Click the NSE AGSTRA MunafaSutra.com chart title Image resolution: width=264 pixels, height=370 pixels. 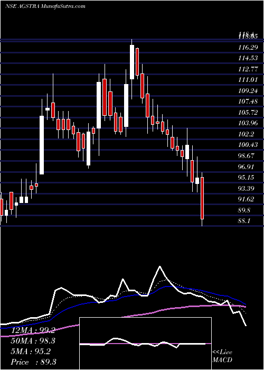[45, 6]
